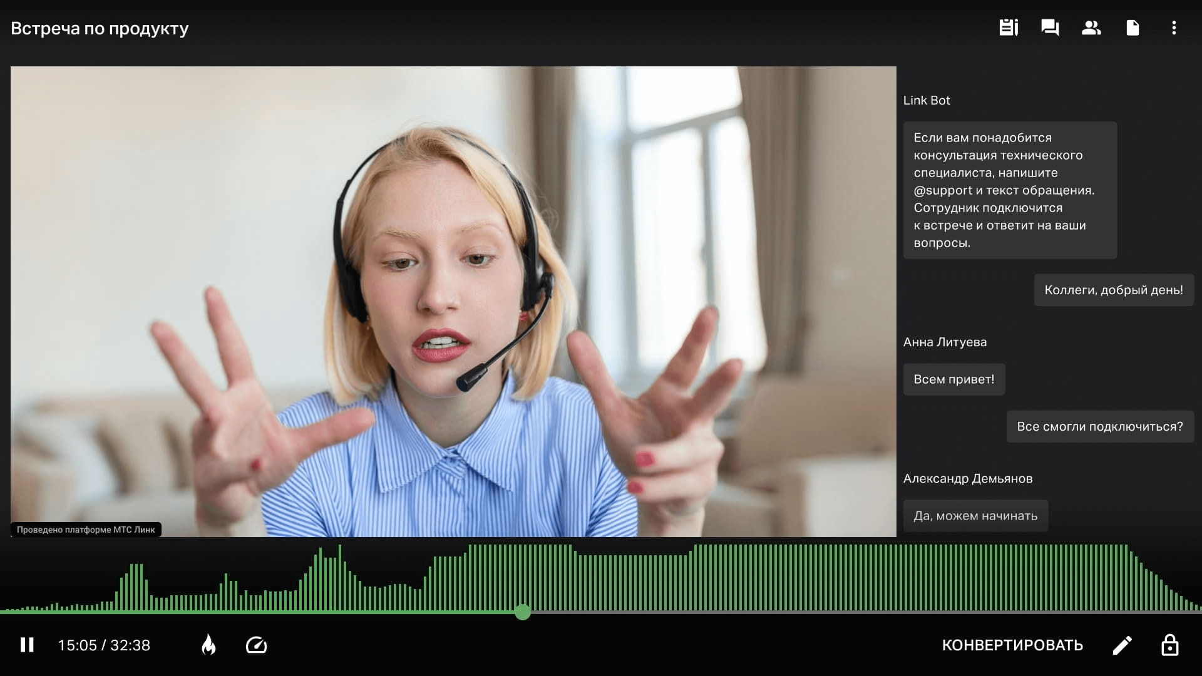Click the КОНВЕРТИРОВАТЬ button
The image size is (1202, 676).
1012,645
